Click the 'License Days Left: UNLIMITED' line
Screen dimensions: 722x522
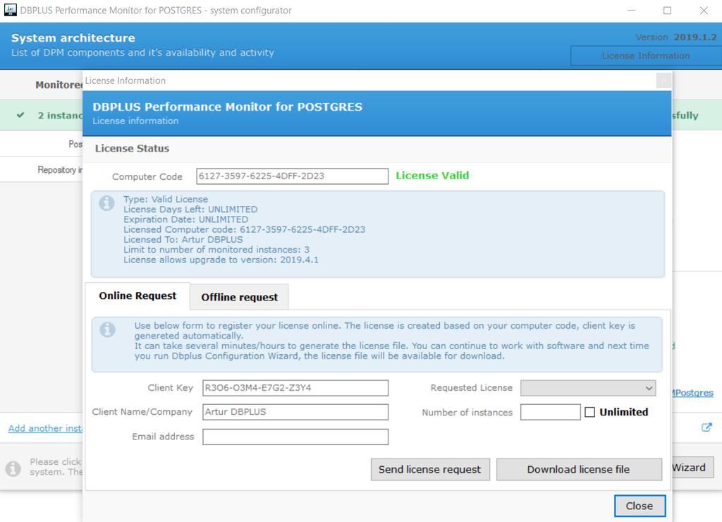[190, 210]
